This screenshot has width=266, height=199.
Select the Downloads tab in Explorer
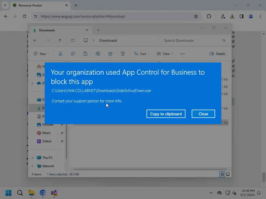click(61, 30)
